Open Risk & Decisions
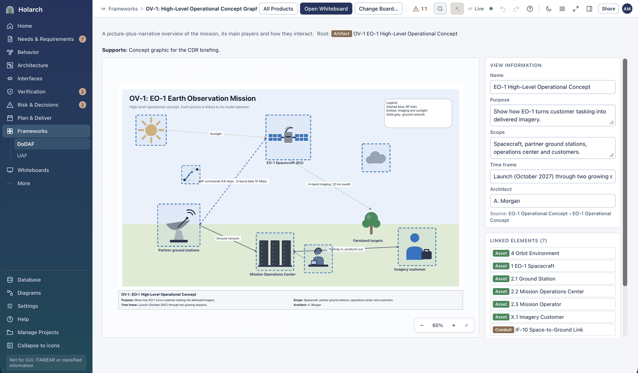Image resolution: width=638 pixels, height=373 pixels. coord(46,105)
